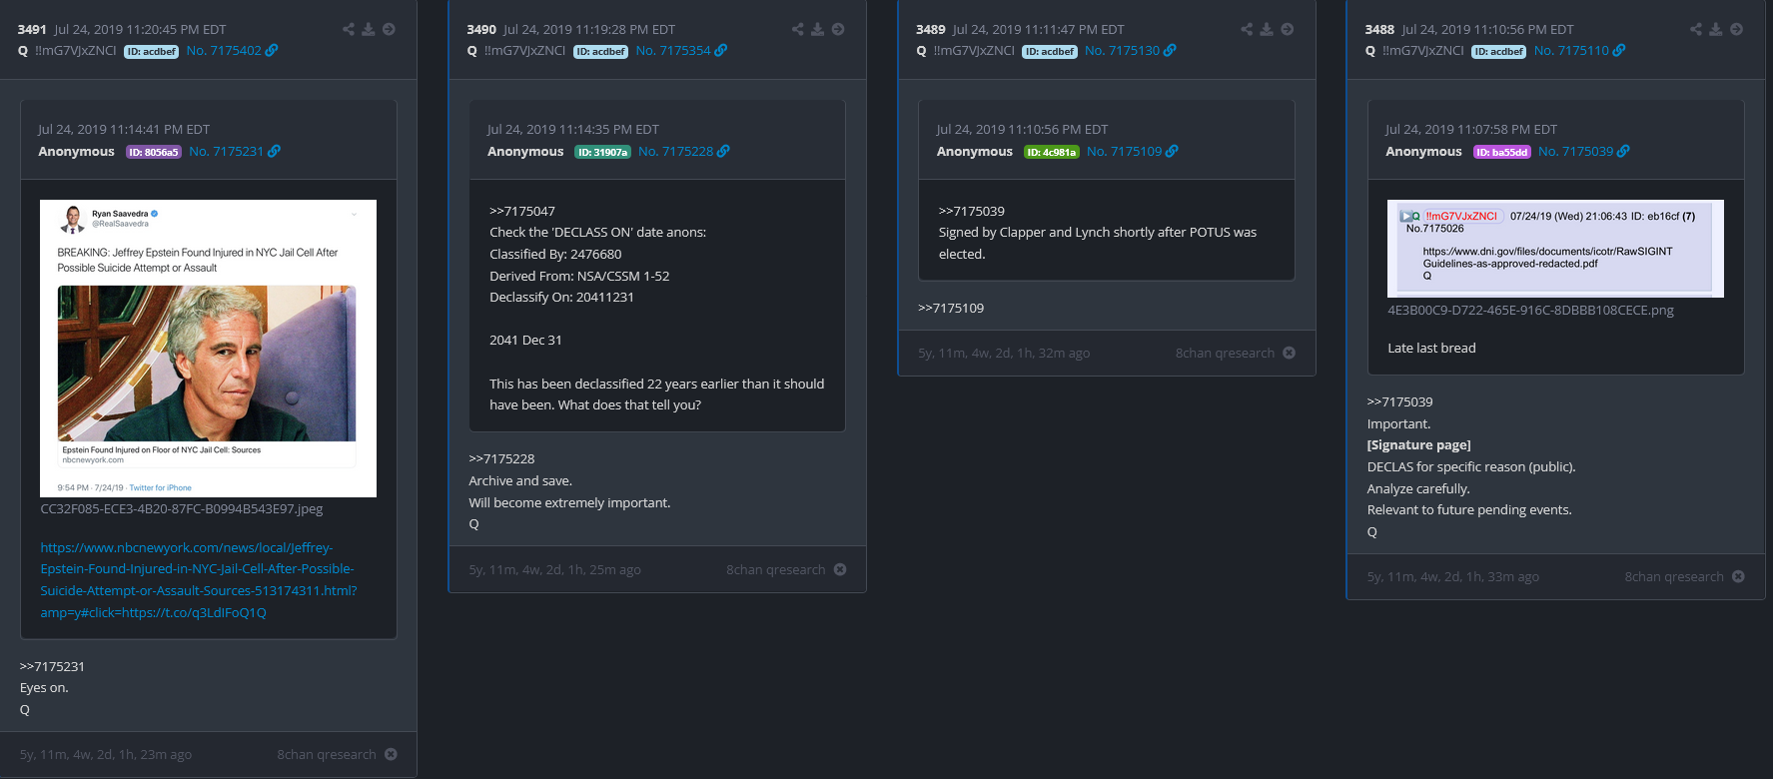
Task: Open post 3490 arrow icon
Action: tap(839, 29)
